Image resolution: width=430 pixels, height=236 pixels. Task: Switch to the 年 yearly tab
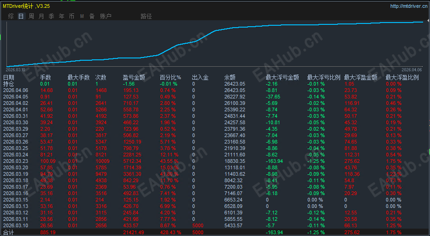pyautogui.click(x=61, y=17)
